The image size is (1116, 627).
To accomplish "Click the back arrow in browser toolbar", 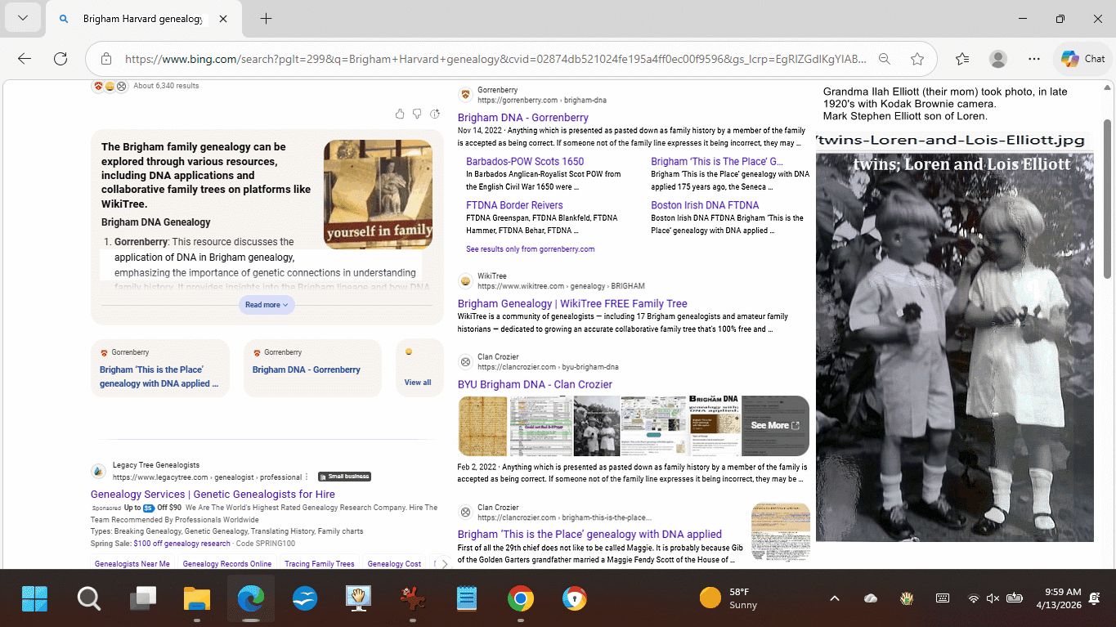I will point(25,59).
